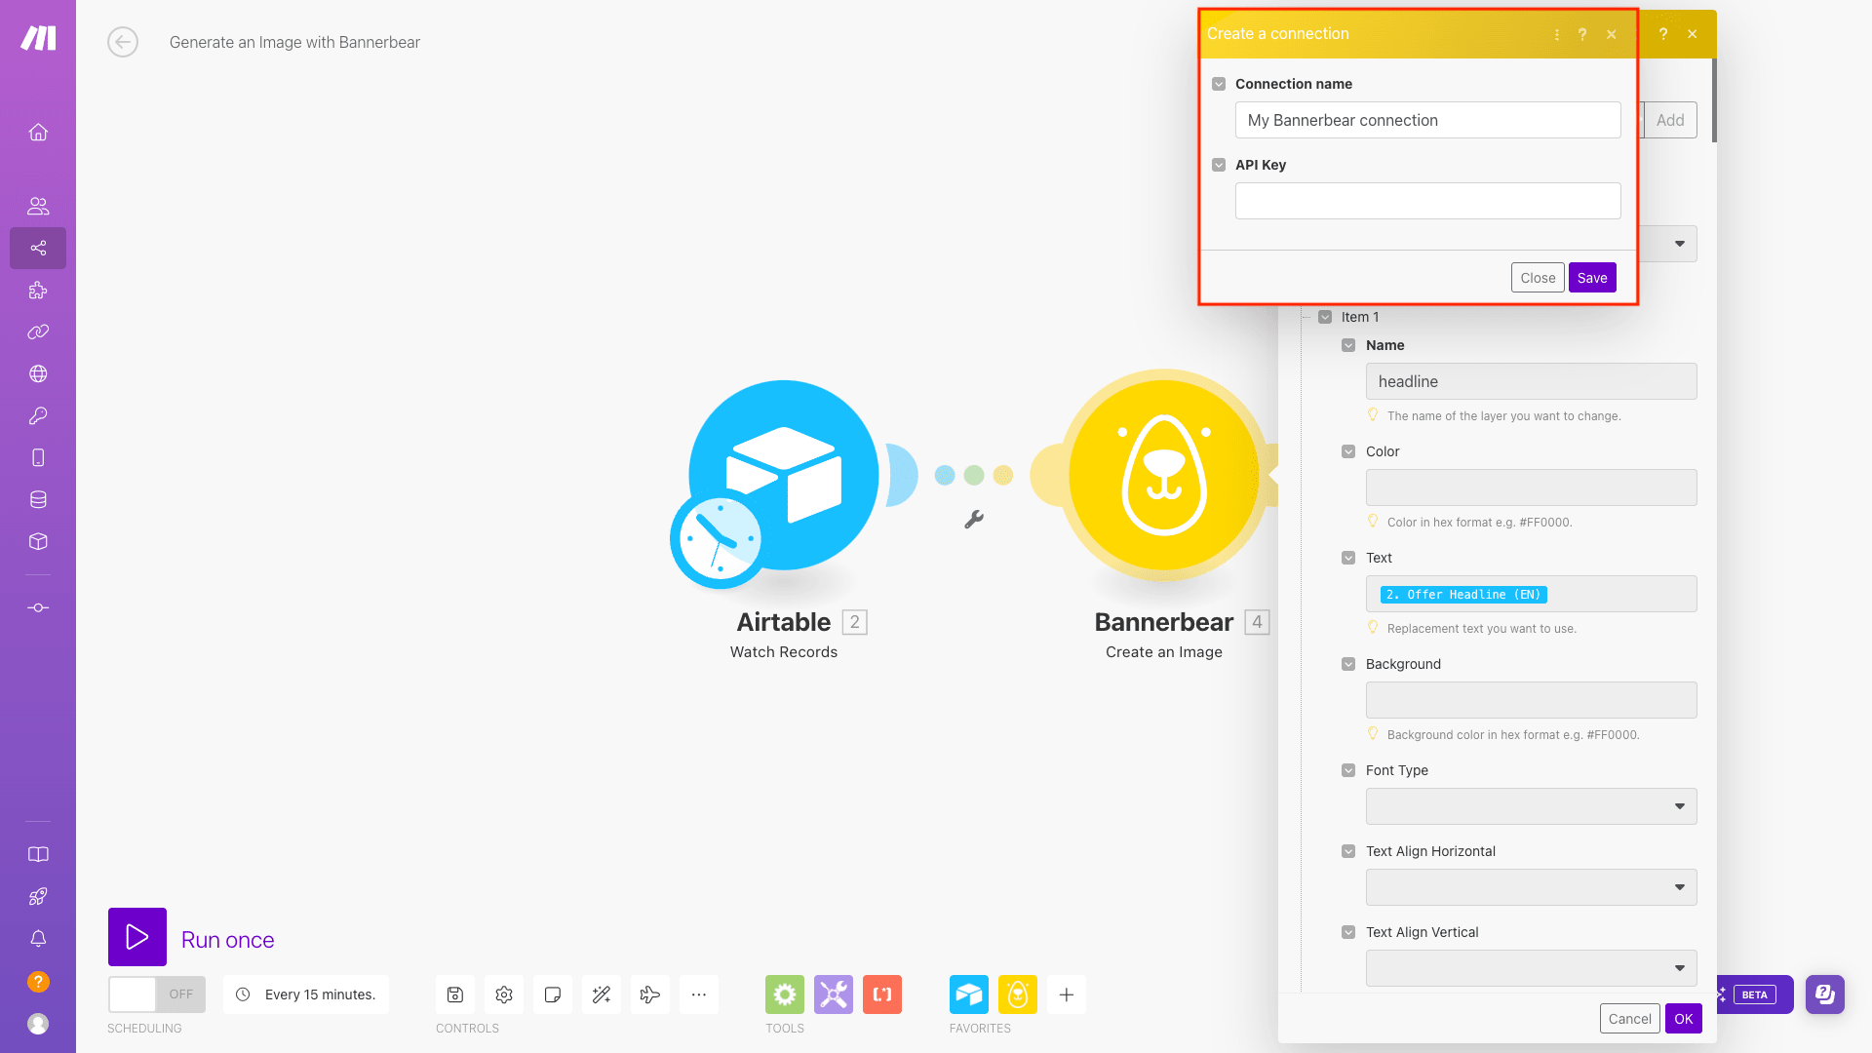
Task: Toggle the Connection name checkbox
Action: 1219,84
